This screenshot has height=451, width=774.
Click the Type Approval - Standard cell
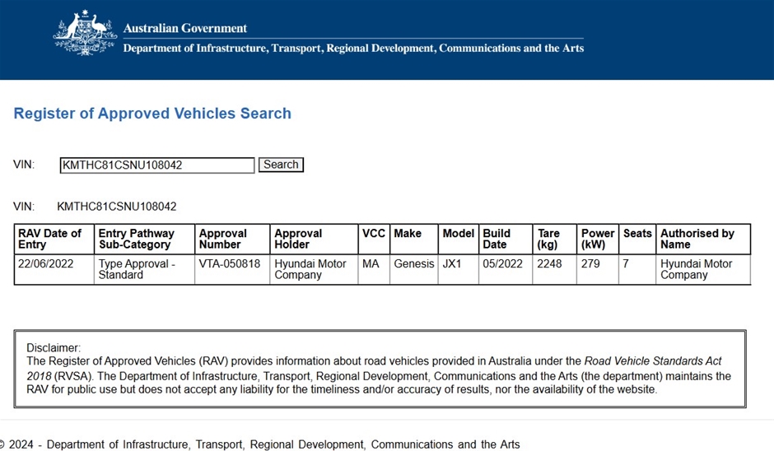click(x=137, y=269)
